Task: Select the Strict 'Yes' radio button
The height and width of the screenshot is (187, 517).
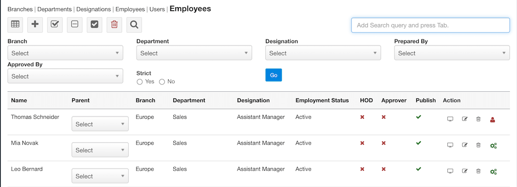Action: pos(140,82)
